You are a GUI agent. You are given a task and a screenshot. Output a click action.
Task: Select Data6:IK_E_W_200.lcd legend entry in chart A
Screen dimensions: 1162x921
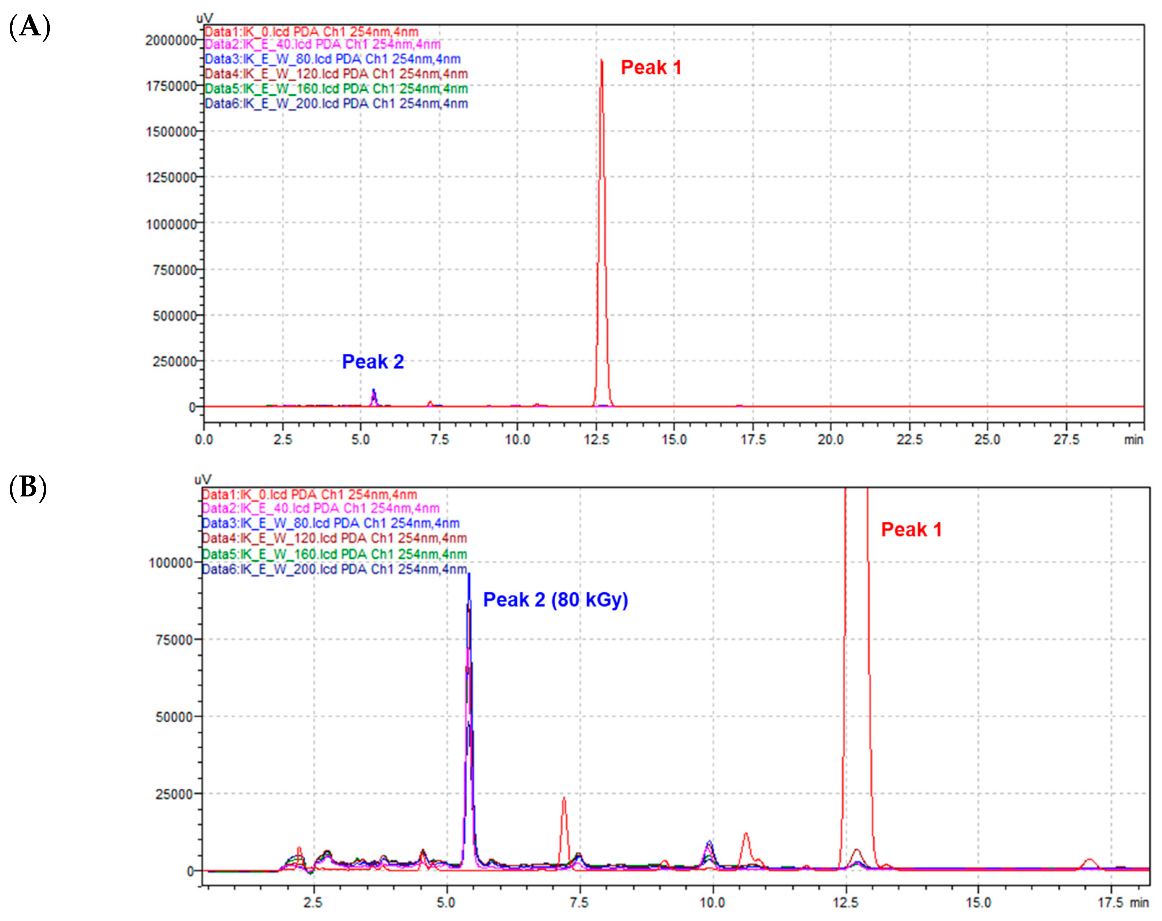[336, 103]
